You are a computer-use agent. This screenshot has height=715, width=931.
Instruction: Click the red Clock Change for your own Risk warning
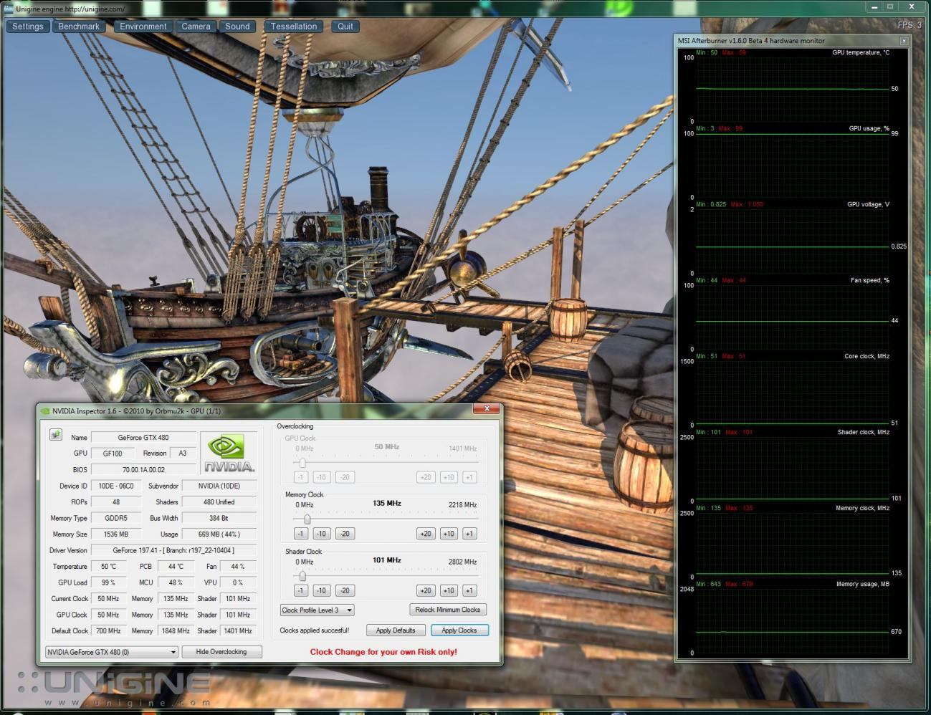point(383,652)
